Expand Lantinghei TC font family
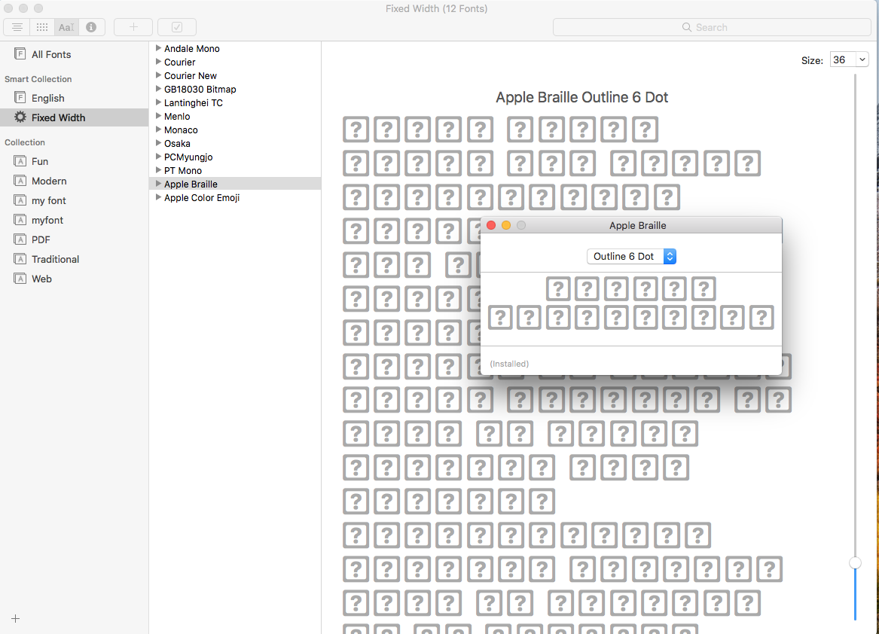Screen dimensions: 879x634 (x=158, y=102)
